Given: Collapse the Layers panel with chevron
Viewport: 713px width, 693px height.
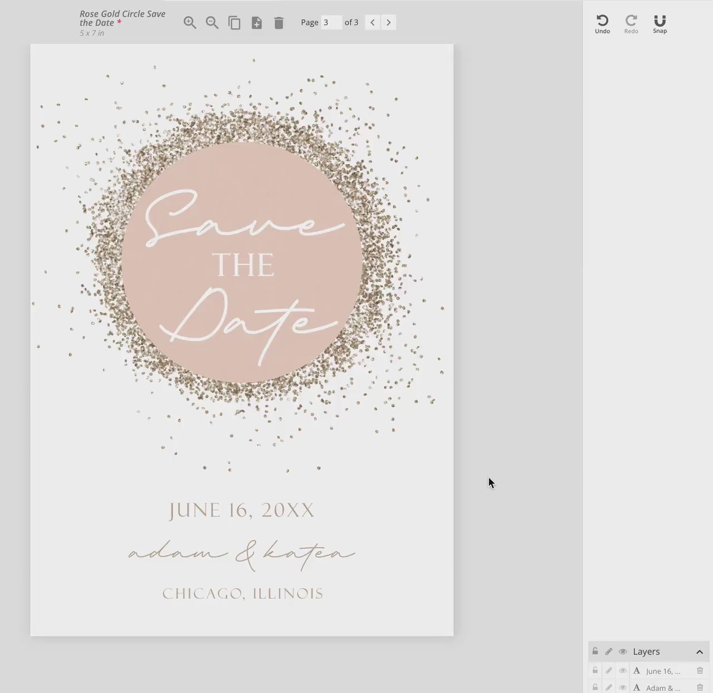Looking at the screenshot, I should click(x=700, y=652).
